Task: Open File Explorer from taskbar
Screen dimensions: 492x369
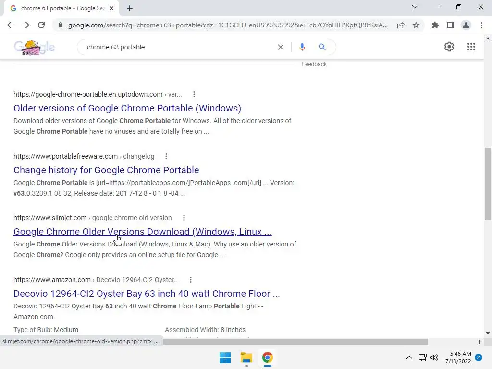Action: tap(246, 357)
